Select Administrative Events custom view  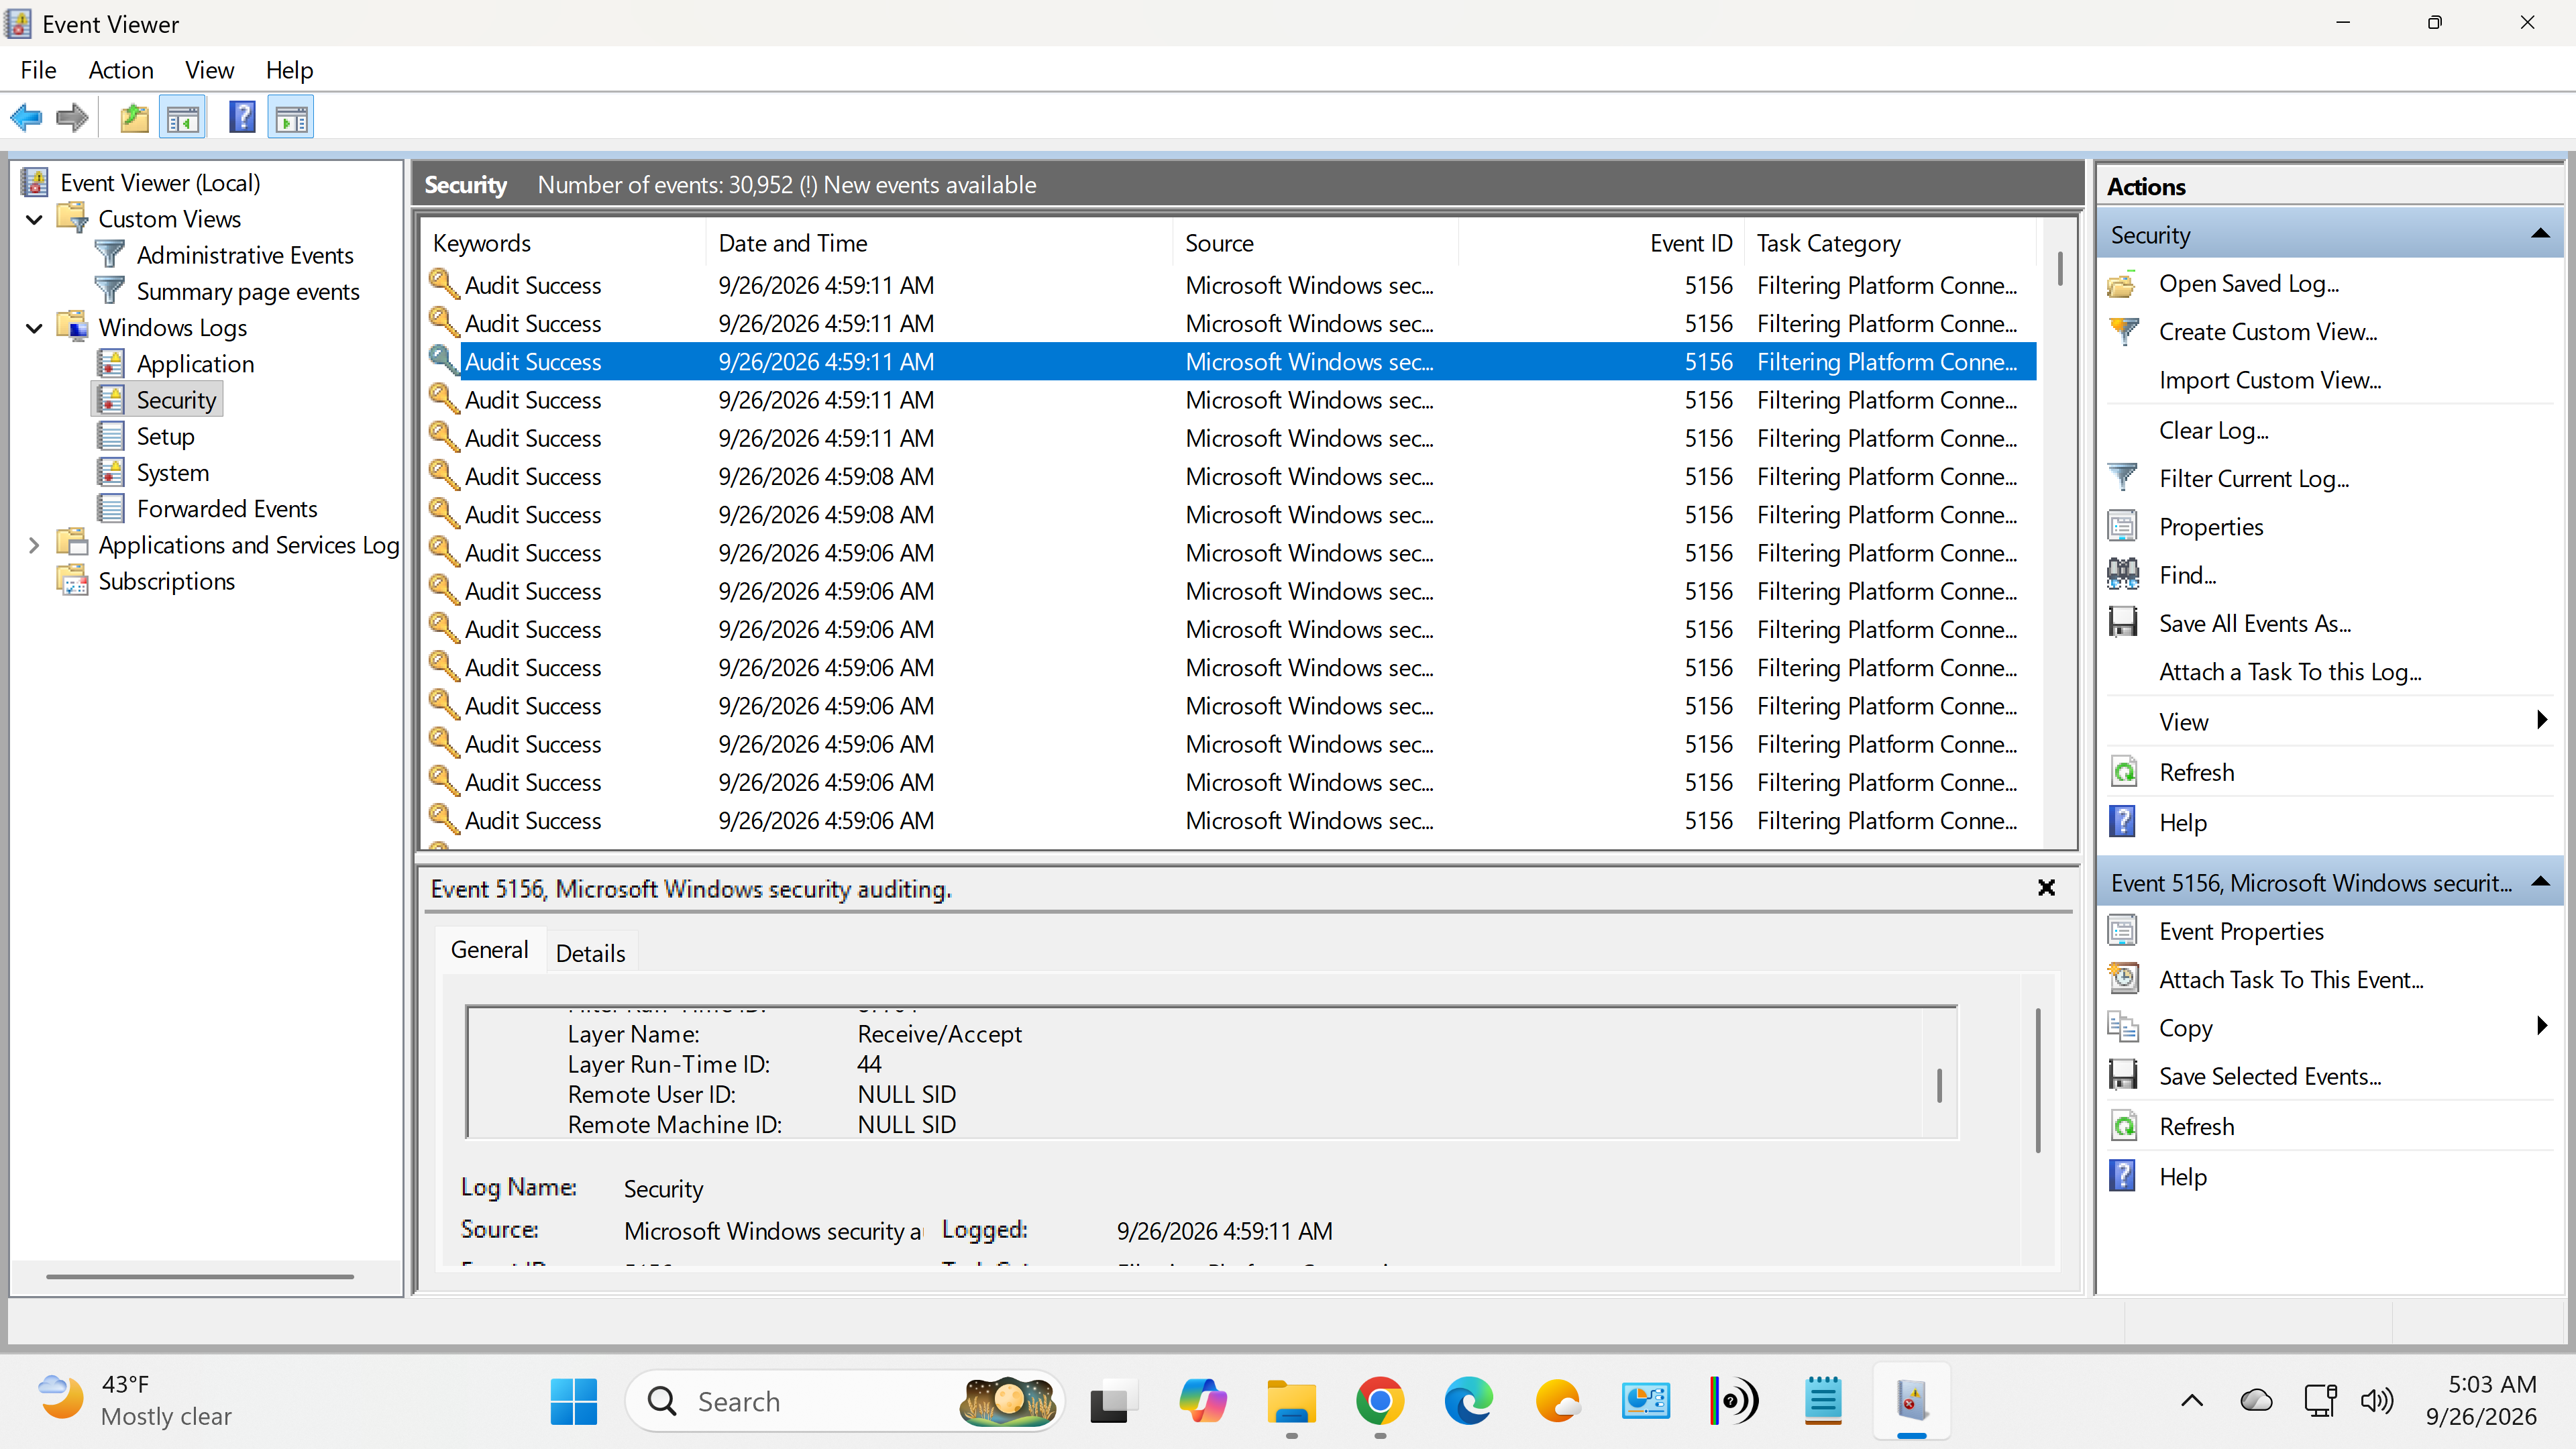[x=245, y=256]
